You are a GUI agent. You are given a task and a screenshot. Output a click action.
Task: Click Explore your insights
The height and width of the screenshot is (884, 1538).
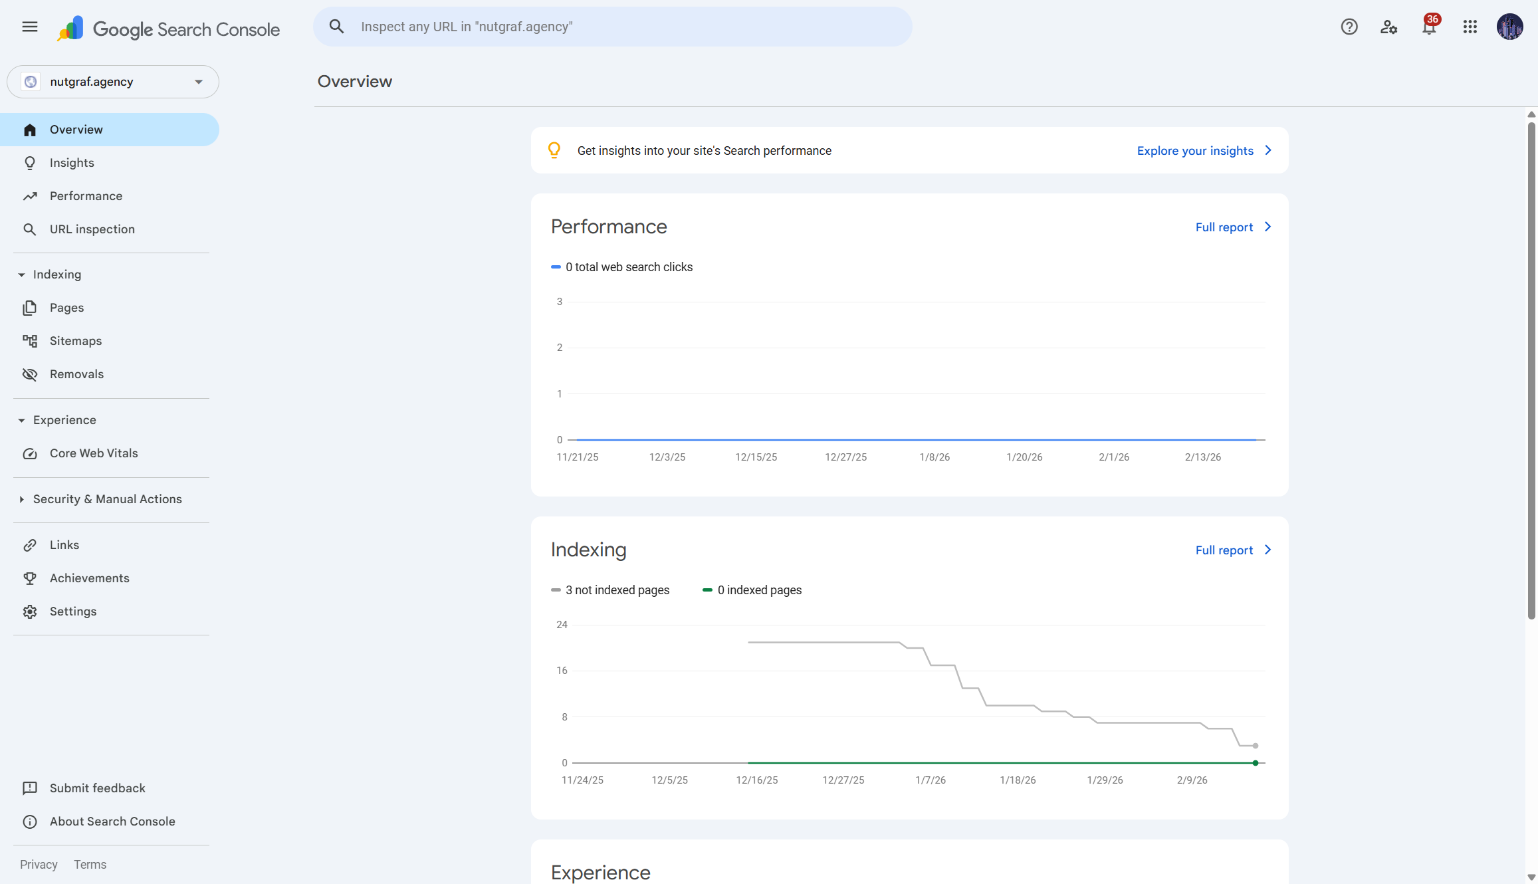[1195, 150]
